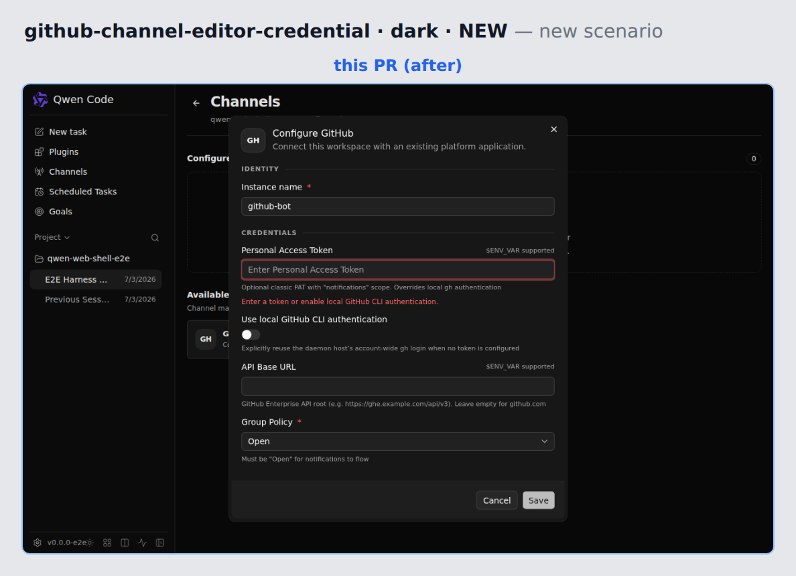This screenshot has width=796, height=576.
Task: Close the Configure GitHub dialog
Action: pyautogui.click(x=554, y=129)
